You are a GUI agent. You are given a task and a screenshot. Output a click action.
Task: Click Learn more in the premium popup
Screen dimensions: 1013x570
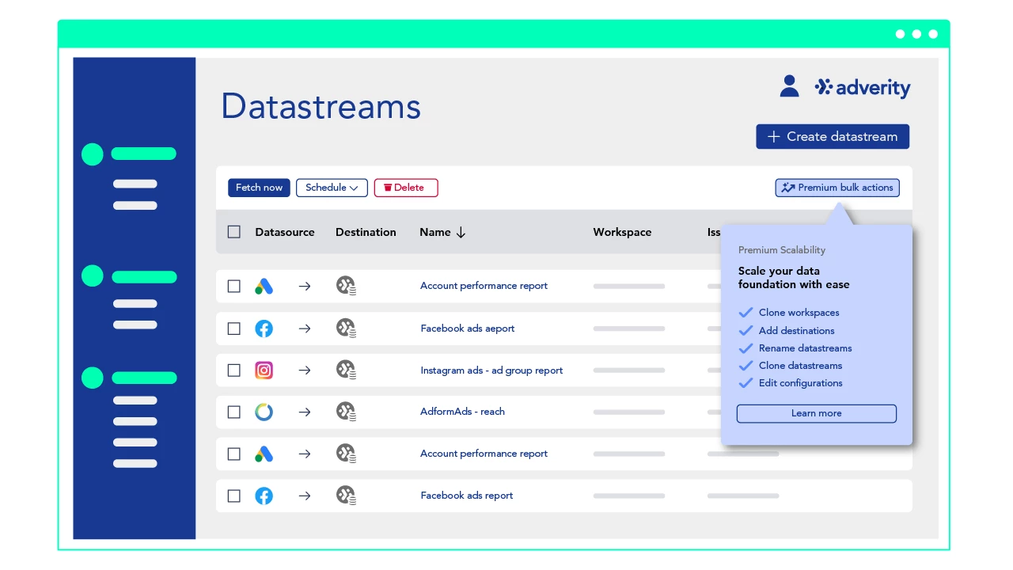click(x=817, y=413)
